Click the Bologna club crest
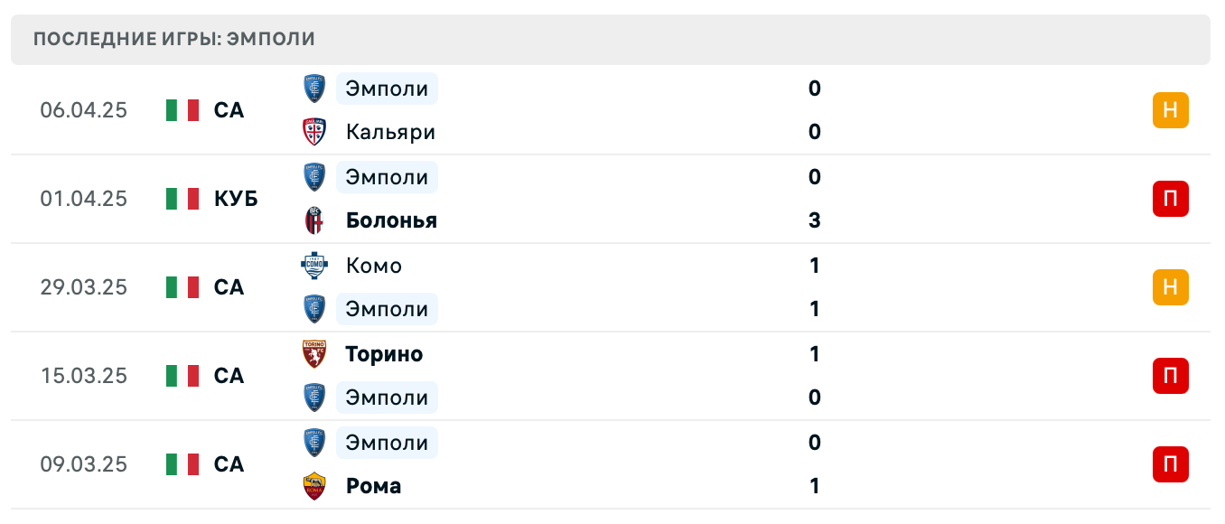Viewport: 1225px width, 524px height. 313,220
